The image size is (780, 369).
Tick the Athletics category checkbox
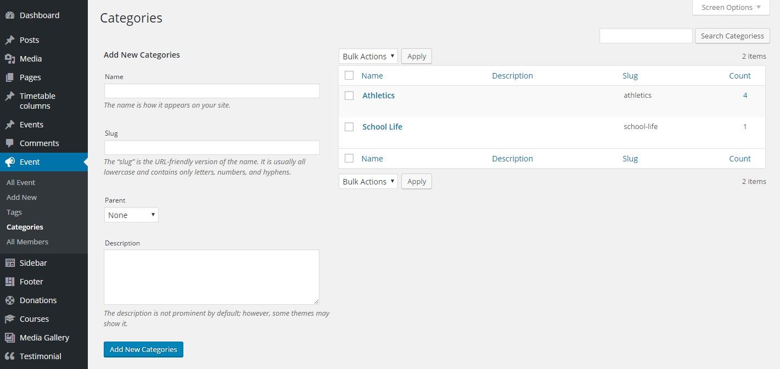tap(349, 96)
